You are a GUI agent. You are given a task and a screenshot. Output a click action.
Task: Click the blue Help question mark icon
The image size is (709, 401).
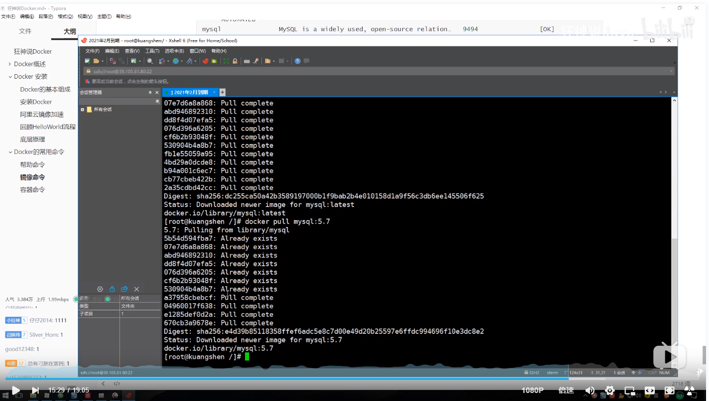(x=298, y=61)
